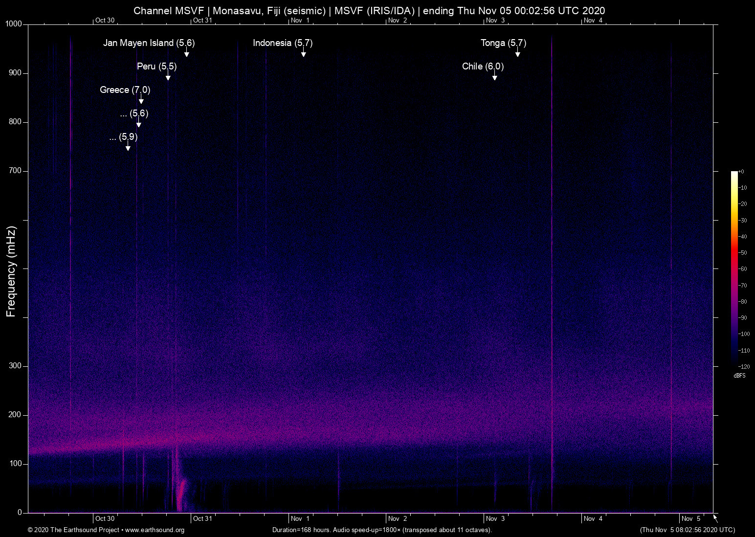This screenshot has height=537, width=755.
Task: Click the Oct 31 date on bottom axis
Action: pos(202,518)
